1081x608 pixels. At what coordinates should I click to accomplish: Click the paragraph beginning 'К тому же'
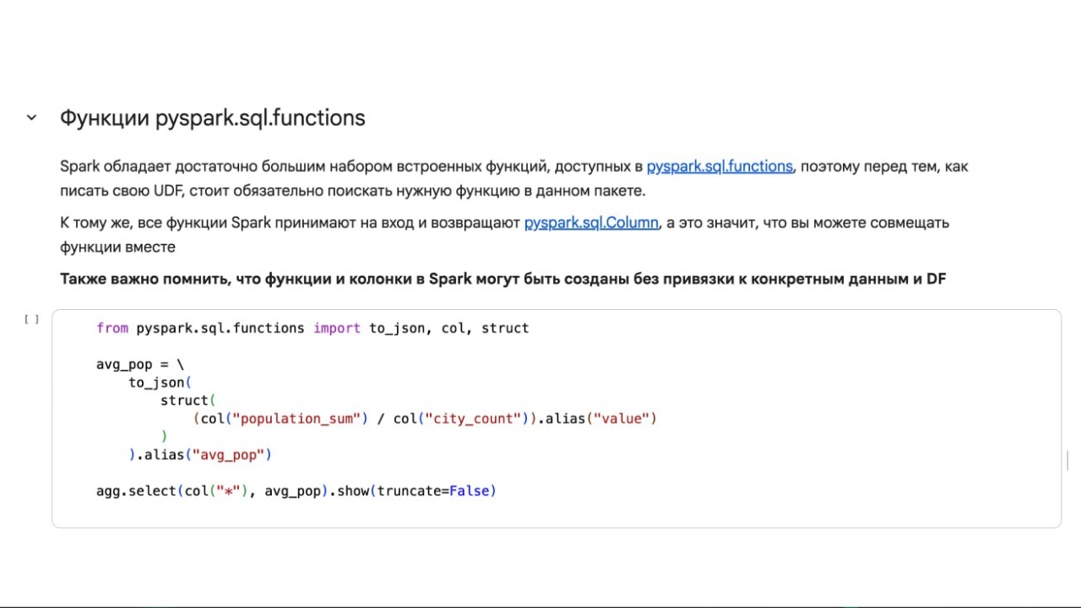pyautogui.click(x=504, y=235)
